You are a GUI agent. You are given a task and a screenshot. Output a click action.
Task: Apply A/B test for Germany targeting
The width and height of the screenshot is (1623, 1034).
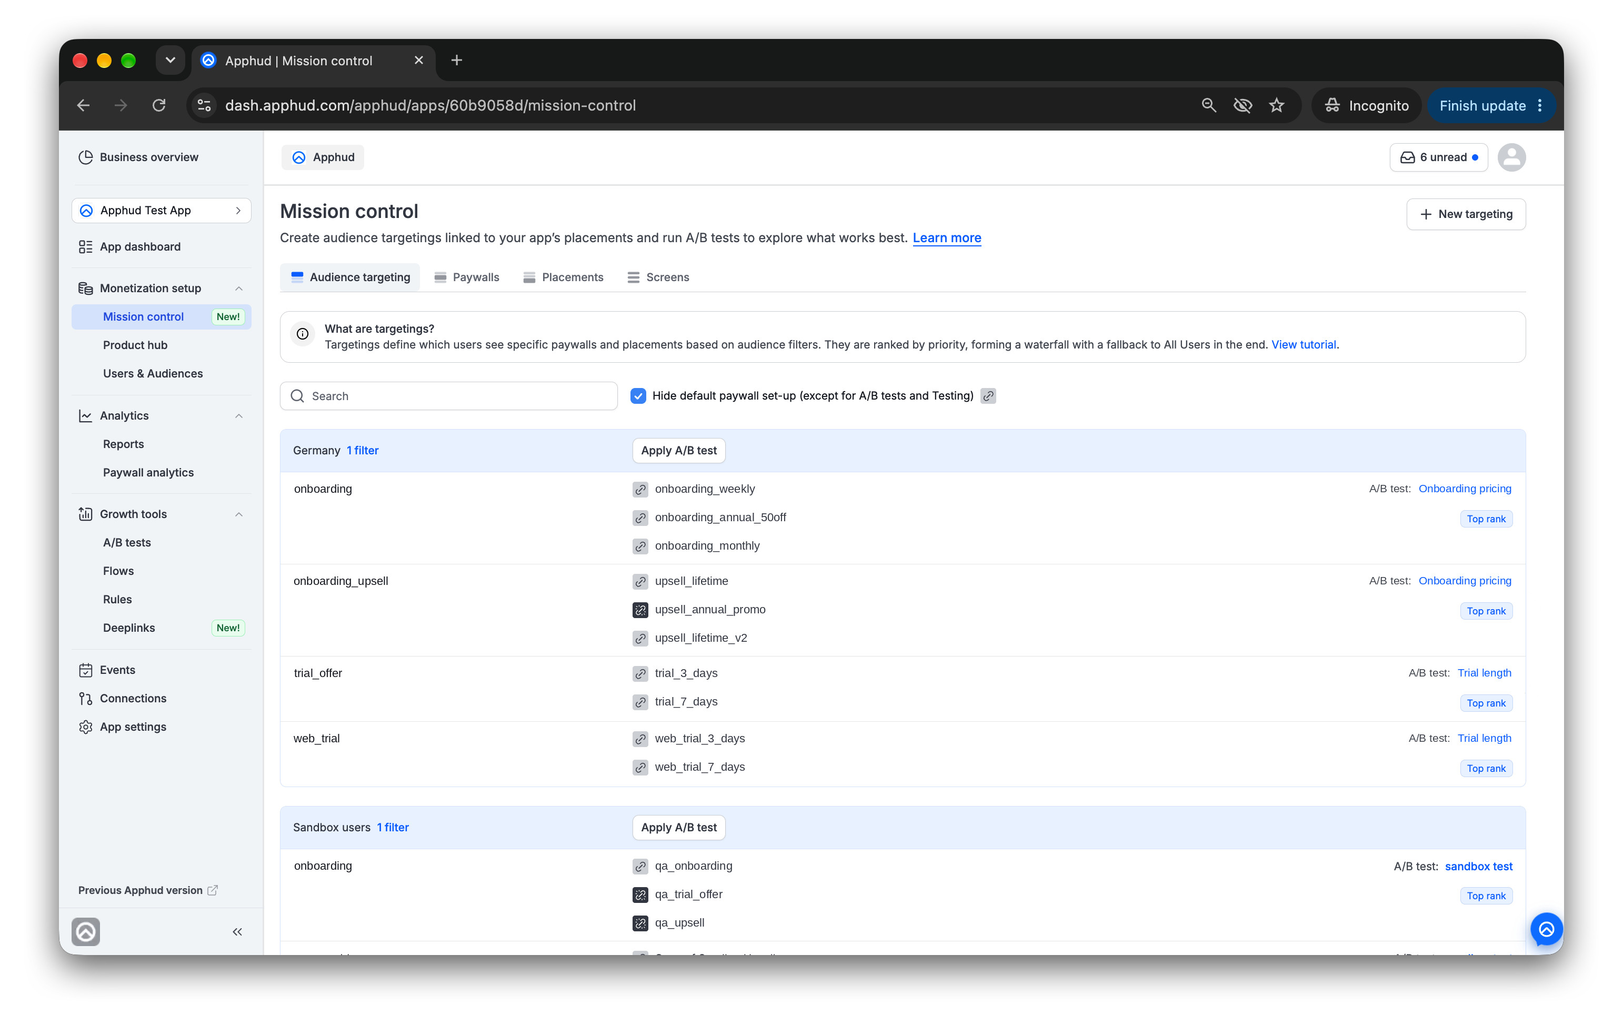(x=679, y=451)
